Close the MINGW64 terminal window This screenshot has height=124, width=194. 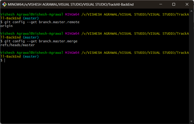[x=187, y=4]
